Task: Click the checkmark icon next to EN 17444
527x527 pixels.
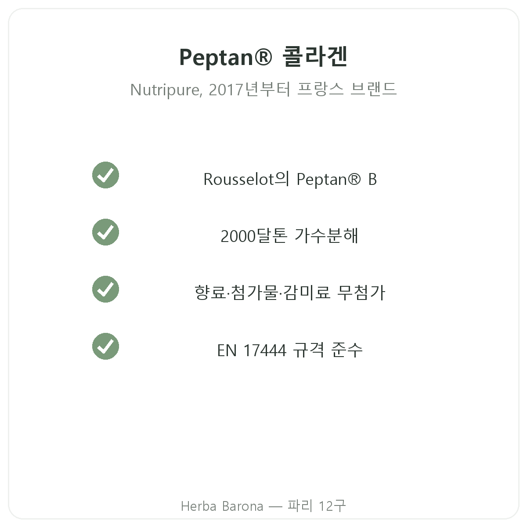Action: [105, 347]
